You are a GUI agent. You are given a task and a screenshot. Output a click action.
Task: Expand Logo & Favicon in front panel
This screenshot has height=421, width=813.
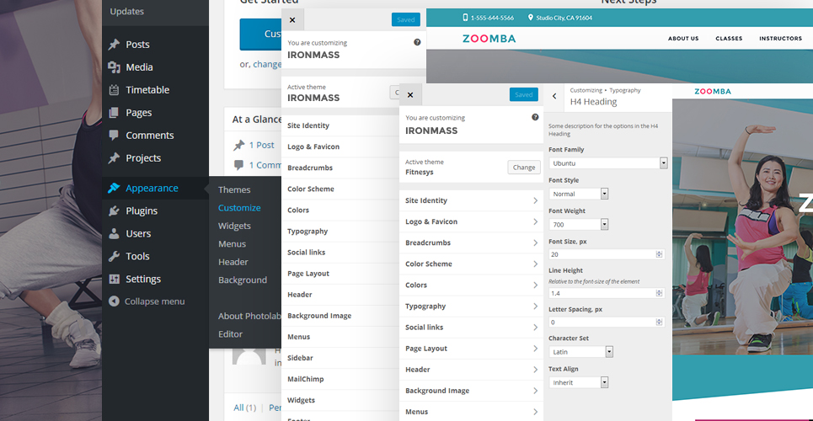471,222
